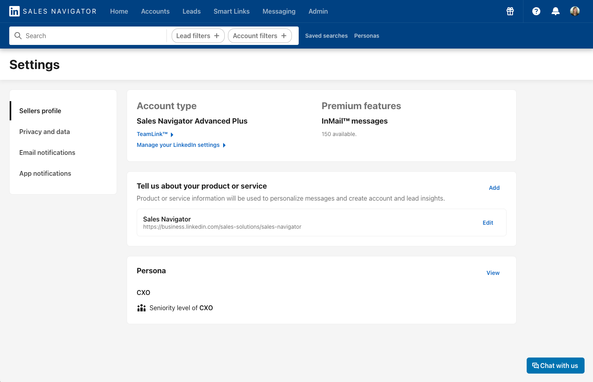The image size is (593, 382).
Task: Click the Sales Navigator product URL text
Action: pos(222,227)
